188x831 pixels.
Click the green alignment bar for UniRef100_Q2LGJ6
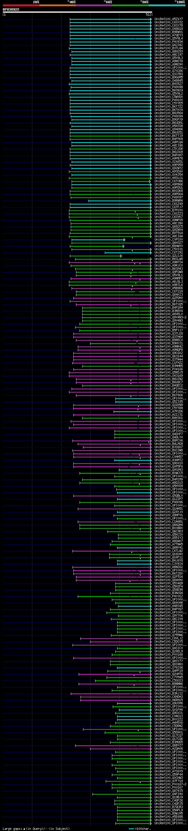(x=96, y=256)
